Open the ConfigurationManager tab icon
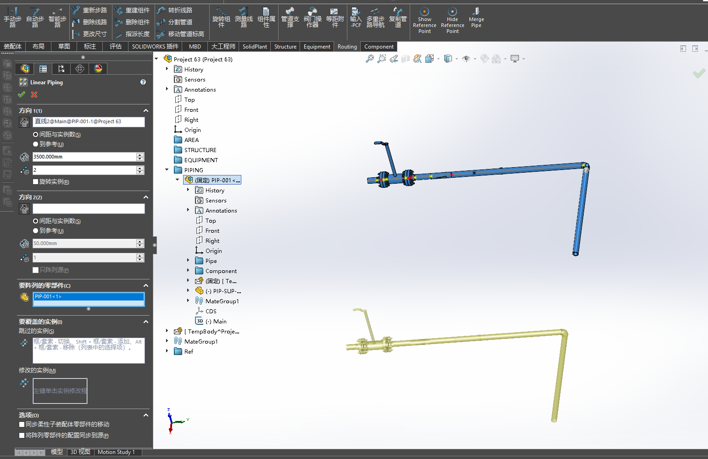Image resolution: width=708 pixels, height=459 pixels. pyautogui.click(x=61, y=69)
